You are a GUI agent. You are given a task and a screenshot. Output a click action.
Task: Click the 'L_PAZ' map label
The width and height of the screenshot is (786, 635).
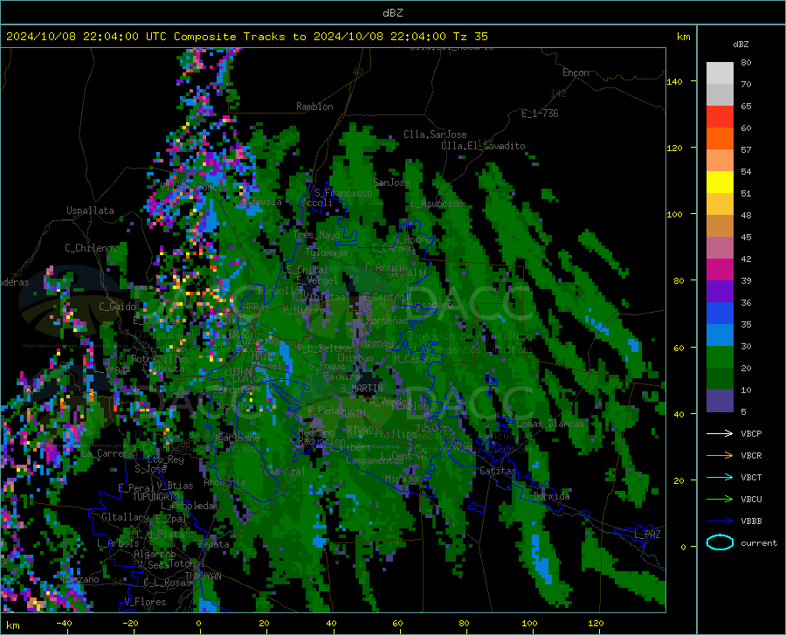click(647, 535)
